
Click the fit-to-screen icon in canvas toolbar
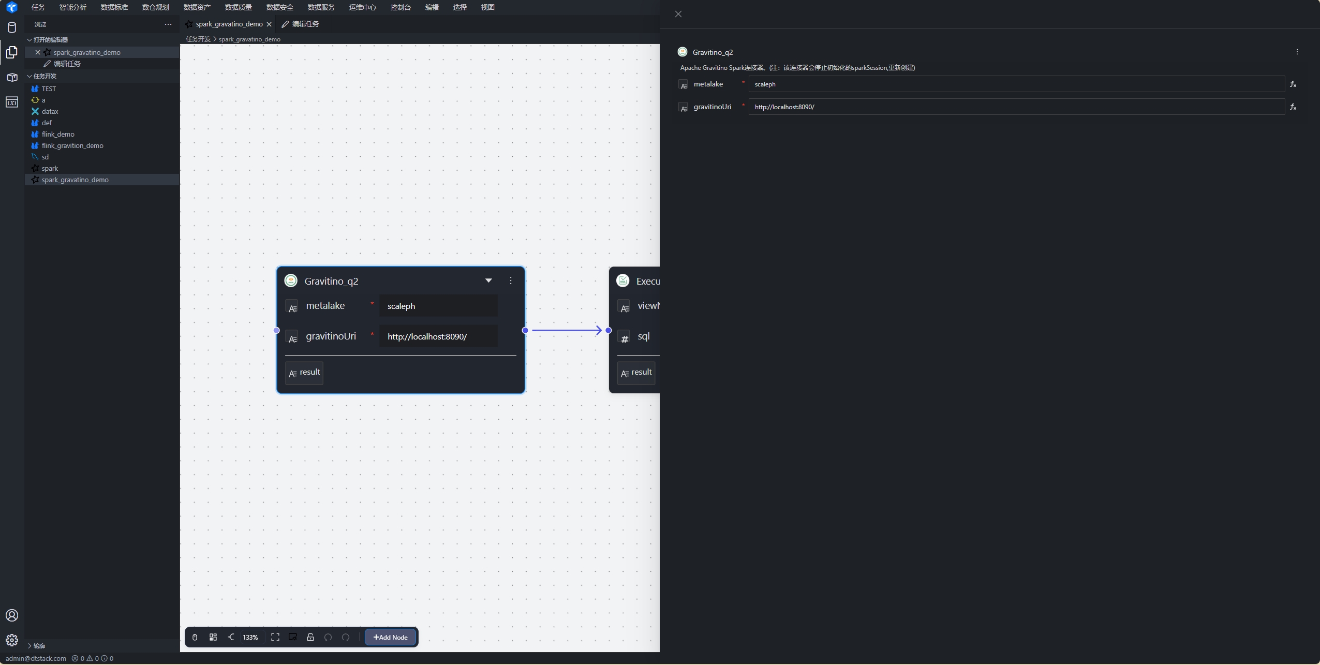point(275,637)
